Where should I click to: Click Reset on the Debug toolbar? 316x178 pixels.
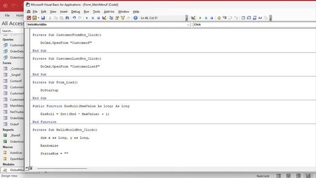coord(212,18)
